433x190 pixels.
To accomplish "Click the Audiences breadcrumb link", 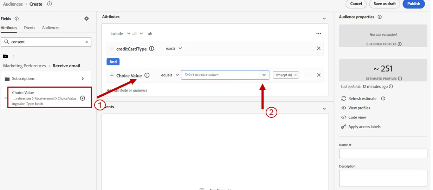I will click(x=13, y=4).
